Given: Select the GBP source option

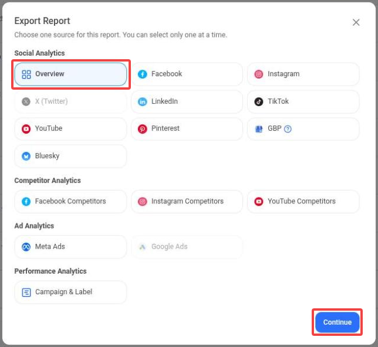Looking at the screenshot, I should [303, 129].
